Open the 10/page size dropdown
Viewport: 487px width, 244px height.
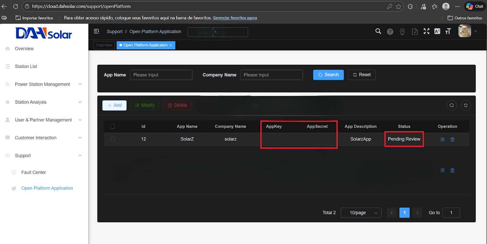pyautogui.click(x=361, y=213)
